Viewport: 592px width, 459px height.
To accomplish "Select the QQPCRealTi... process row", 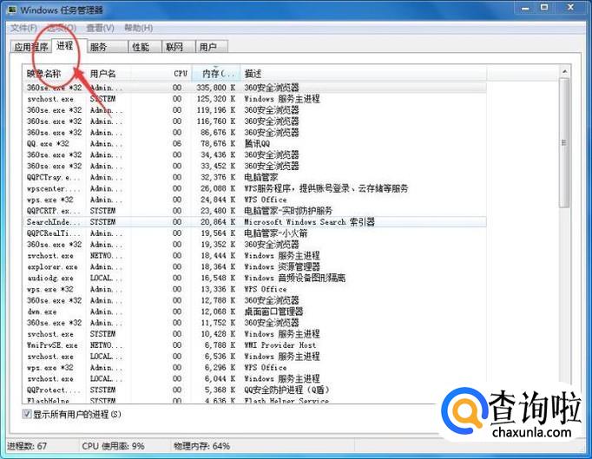I will (254, 233).
